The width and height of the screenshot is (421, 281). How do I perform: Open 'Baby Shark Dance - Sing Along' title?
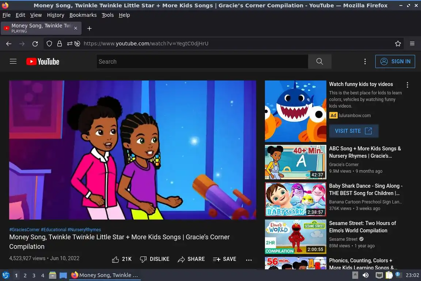point(366,190)
